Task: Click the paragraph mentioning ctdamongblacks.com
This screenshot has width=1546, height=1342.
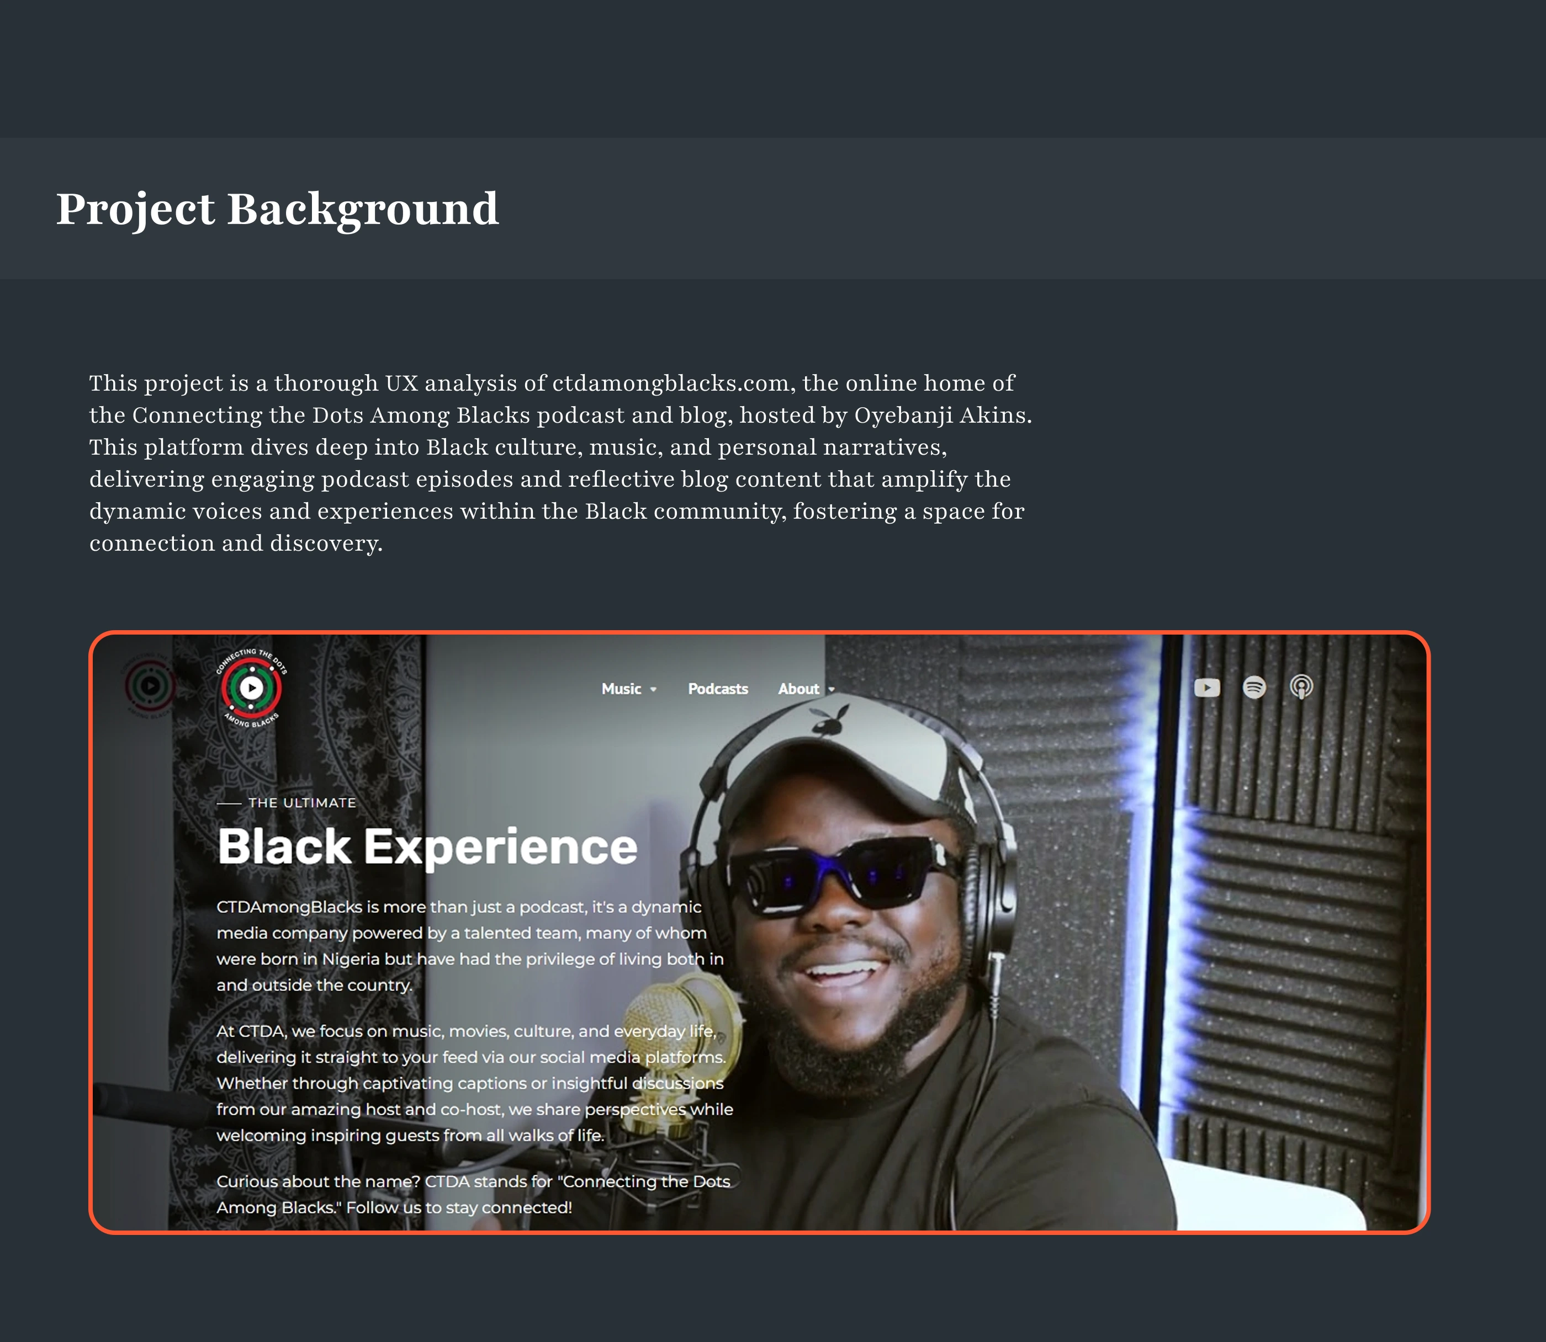Action: click(x=560, y=463)
